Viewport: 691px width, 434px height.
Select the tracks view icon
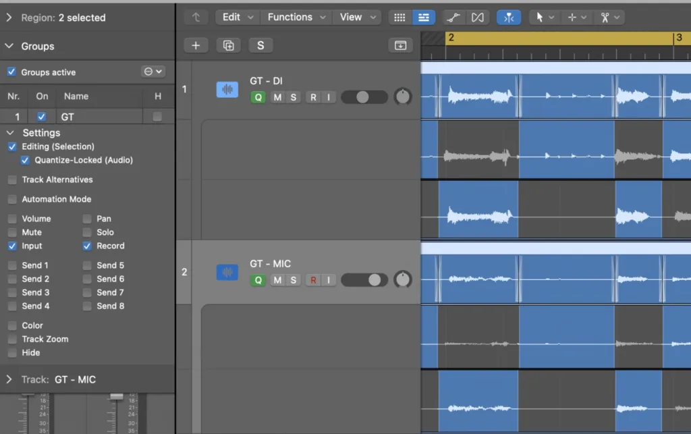424,17
